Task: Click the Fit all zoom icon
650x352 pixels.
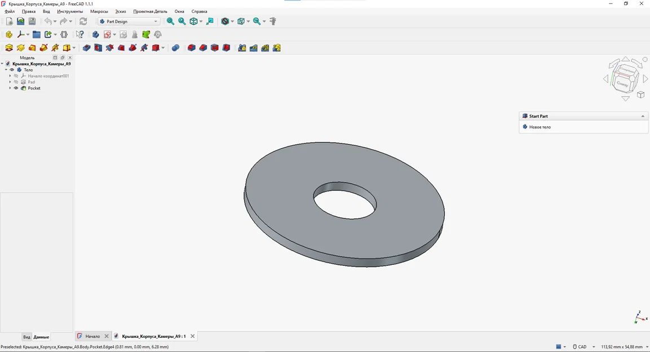Action: 170,21
